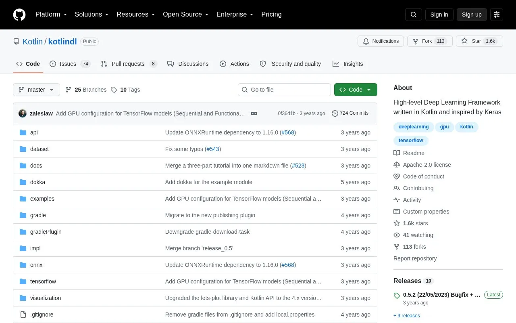This screenshot has height=323, width=516.
Task: Focus the Go to file search field
Action: 284,90
